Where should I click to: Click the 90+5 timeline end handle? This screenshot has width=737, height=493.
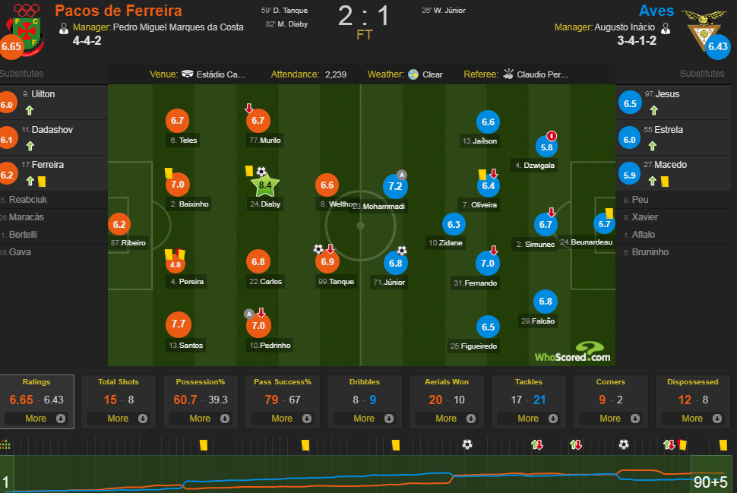click(710, 481)
